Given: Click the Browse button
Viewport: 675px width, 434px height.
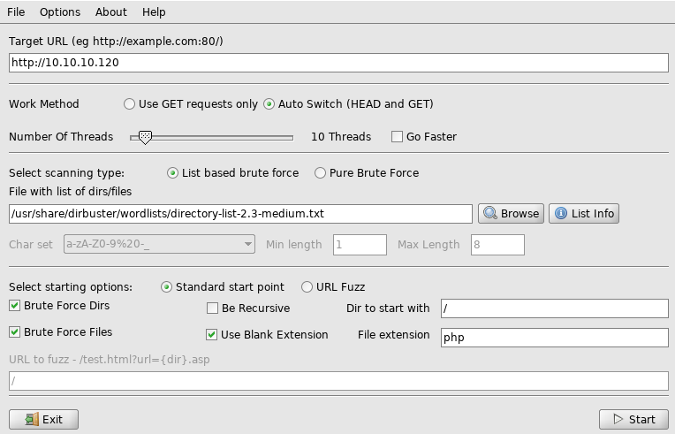Looking at the screenshot, I should tap(511, 214).
